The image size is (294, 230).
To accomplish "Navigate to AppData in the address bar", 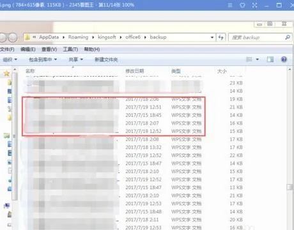I will 49,37.
